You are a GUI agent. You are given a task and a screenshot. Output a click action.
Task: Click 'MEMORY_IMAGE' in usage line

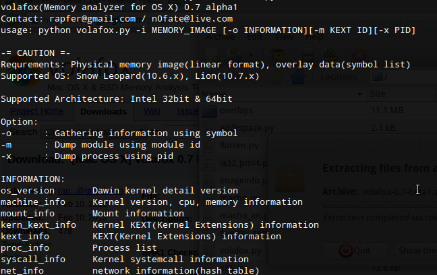coord(184,30)
